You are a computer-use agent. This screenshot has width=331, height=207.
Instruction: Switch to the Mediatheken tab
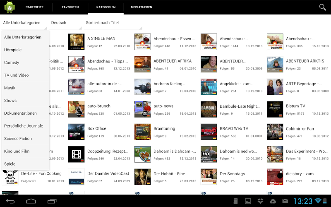pyautogui.click(x=141, y=7)
